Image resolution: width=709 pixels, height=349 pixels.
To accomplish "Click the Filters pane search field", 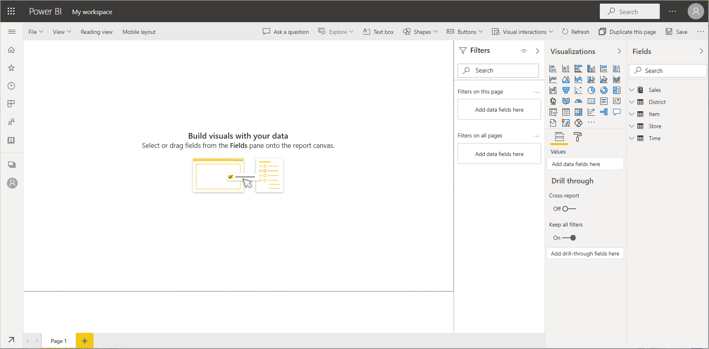I will pyautogui.click(x=498, y=71).
